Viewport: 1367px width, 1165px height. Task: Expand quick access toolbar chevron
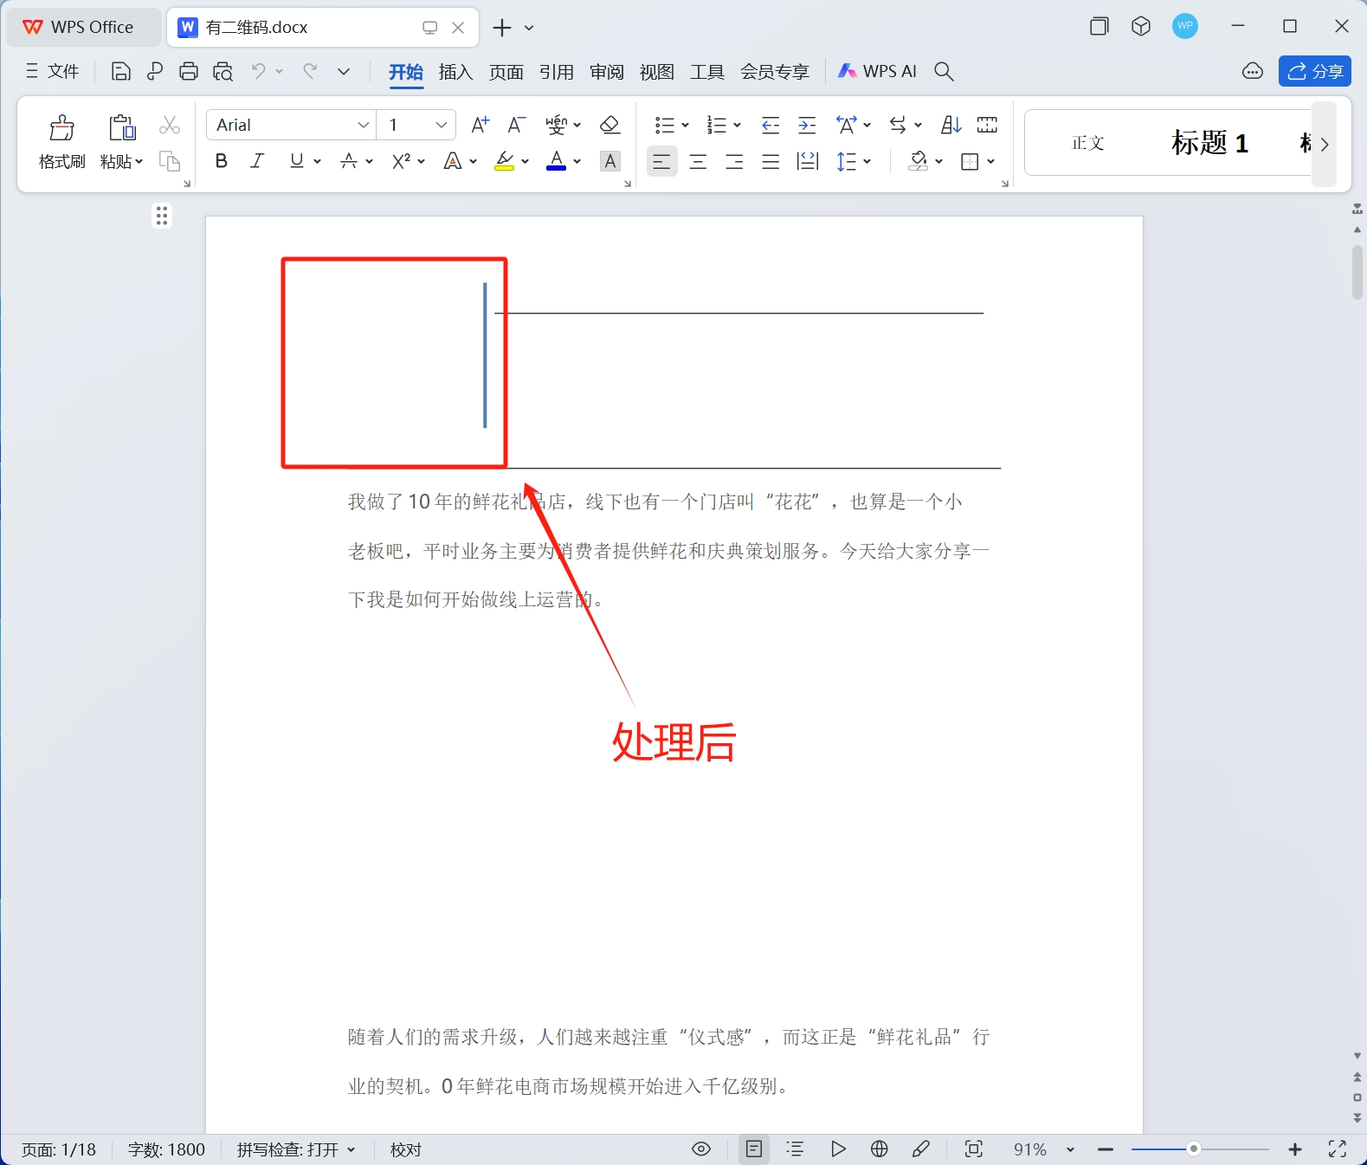coord(344,72)
